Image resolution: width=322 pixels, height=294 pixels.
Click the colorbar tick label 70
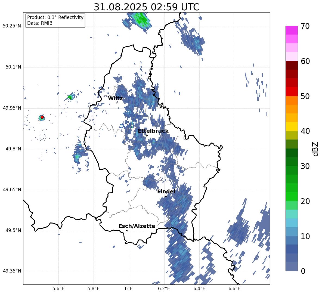305,26
